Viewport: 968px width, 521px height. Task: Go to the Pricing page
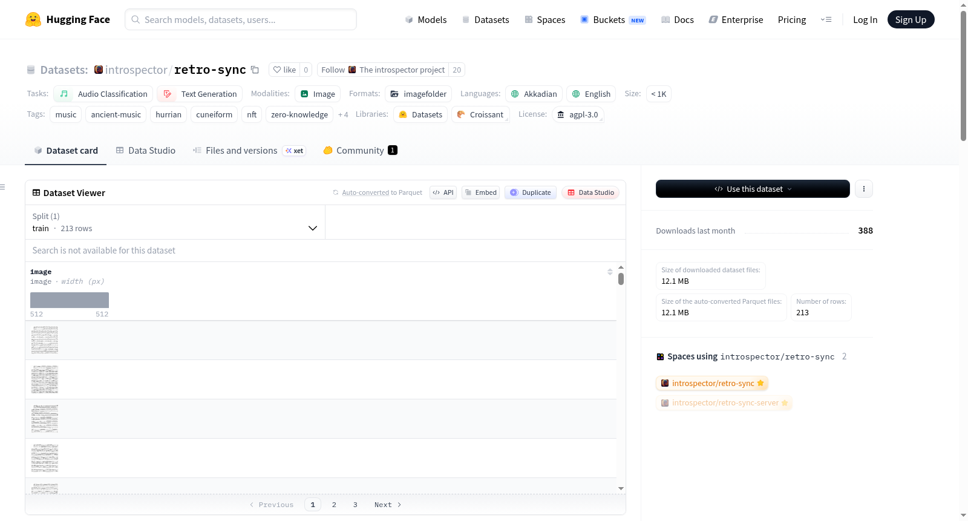[x=792, y=19]
